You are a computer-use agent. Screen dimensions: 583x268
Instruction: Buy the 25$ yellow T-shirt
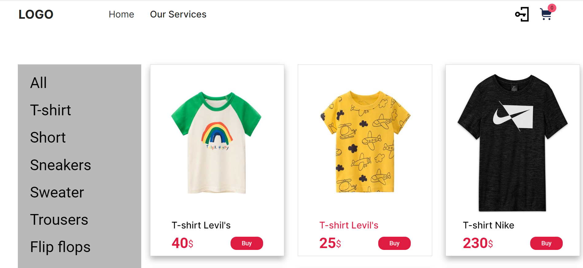394,243
